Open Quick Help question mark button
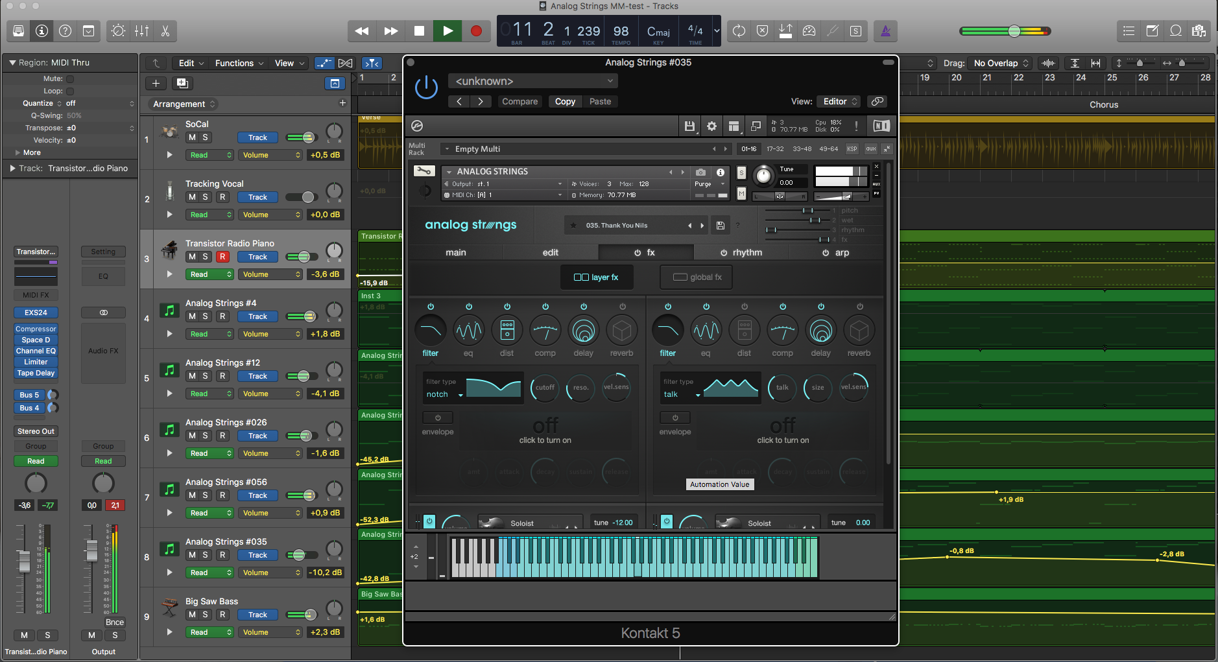The width and height of the screenshot is (1218, 662). tap(66, 30)
